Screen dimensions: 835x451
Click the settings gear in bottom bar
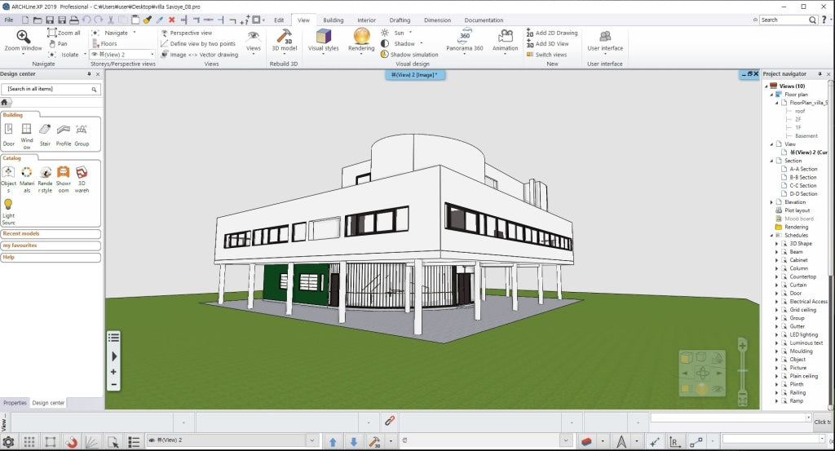[8, 442]
